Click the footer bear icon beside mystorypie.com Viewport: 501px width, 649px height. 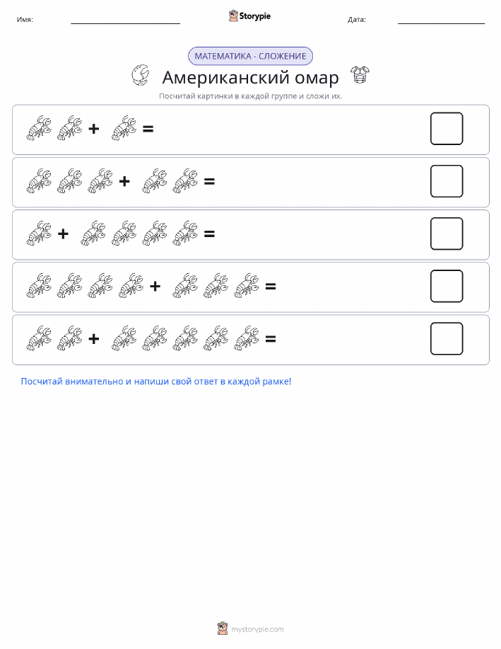click(x=223, y=628)
